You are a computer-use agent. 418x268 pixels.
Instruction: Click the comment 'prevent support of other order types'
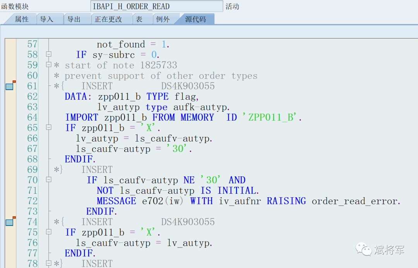click(x=161, y=76)
